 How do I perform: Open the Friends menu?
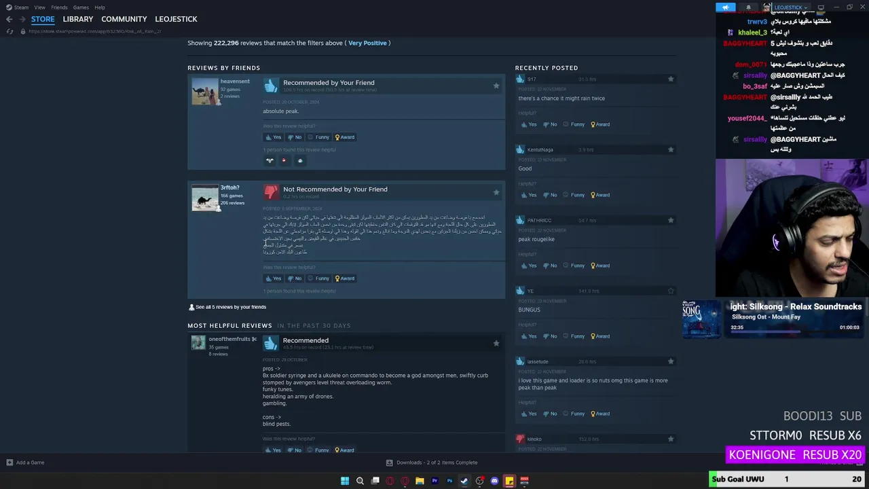[59, 7]
